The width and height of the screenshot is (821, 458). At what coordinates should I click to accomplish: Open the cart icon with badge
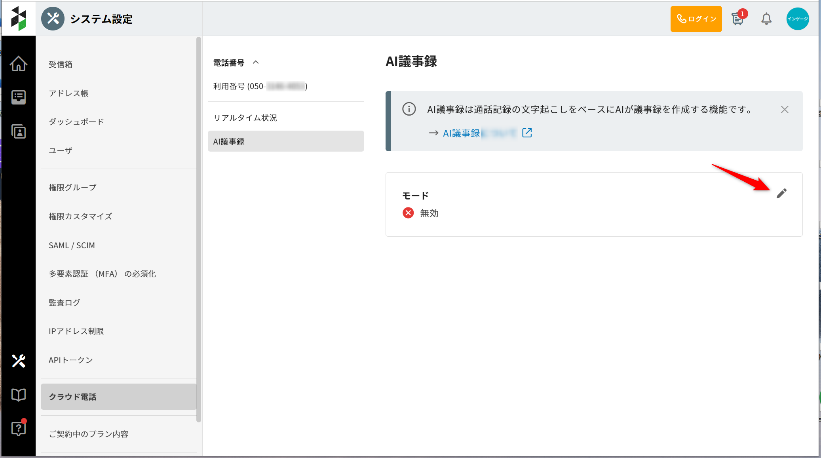click(x=737, y=19)
